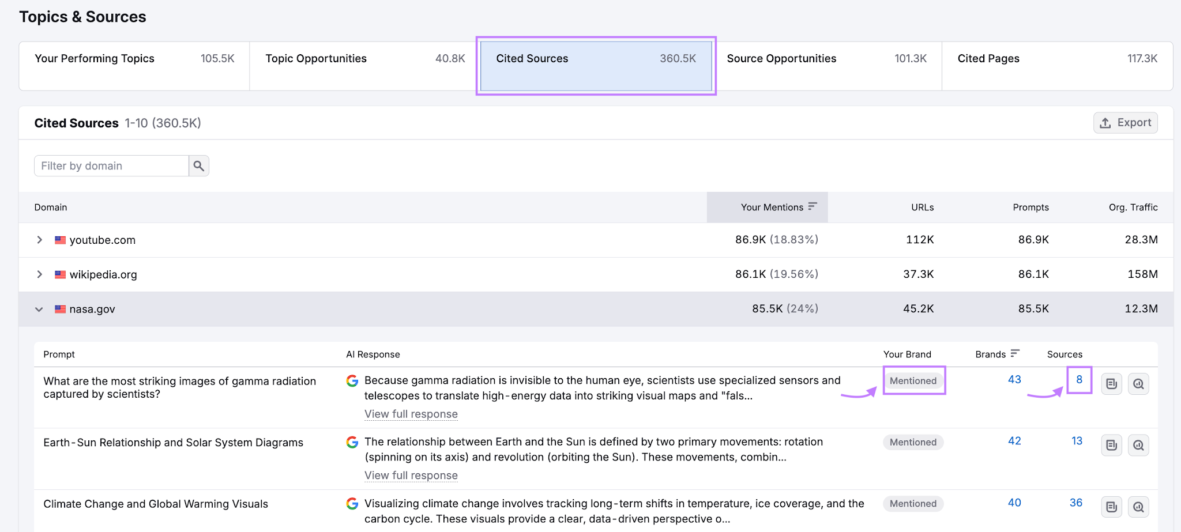
Task: Click the magnifier icon on the Earth-Sun row
Action: tap(1138, 445)
